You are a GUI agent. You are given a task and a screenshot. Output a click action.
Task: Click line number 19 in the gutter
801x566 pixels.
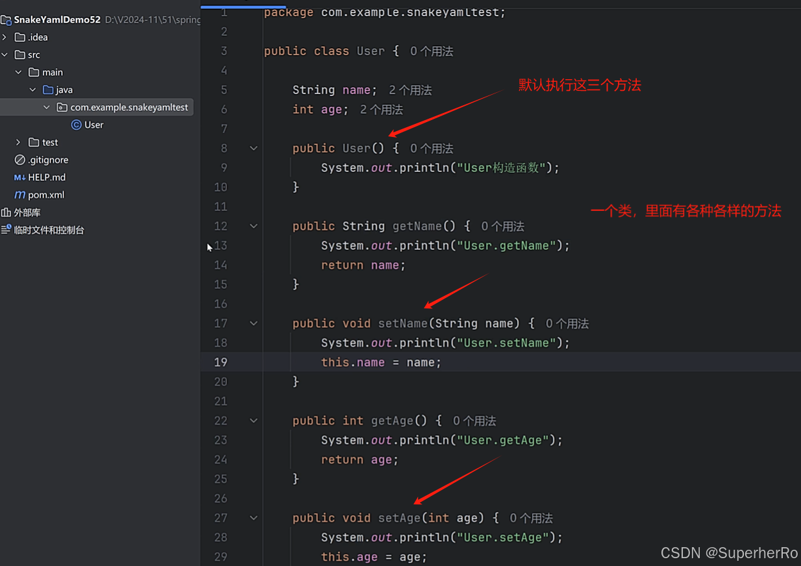(221, 362)
